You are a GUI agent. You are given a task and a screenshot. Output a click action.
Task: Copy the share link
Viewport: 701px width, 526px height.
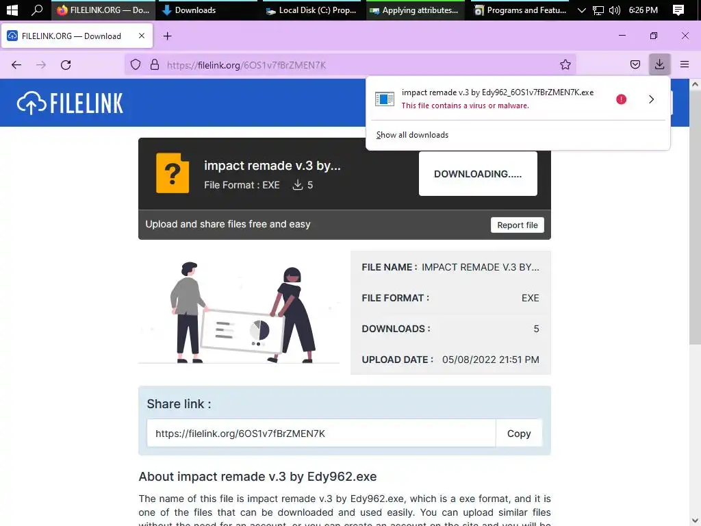click(x=519, y=433)
